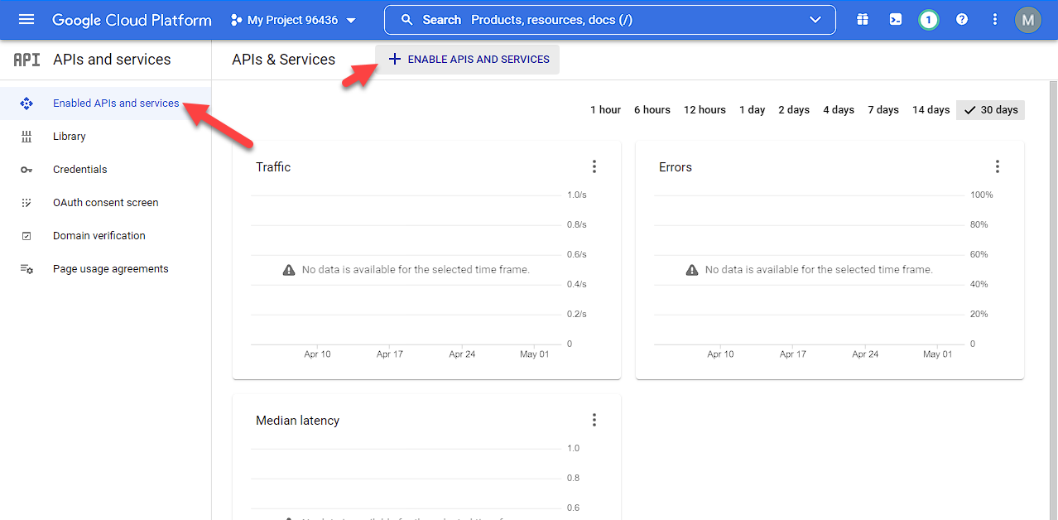Select the 12 hours time range
Image resolution: width=1058 pixels, height=520 pixels.
[705, 110]
